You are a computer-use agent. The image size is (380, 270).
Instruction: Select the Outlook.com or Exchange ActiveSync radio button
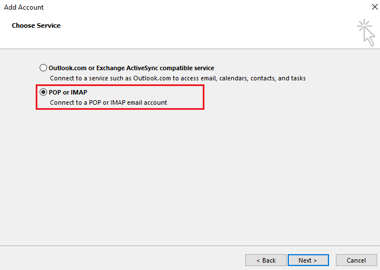click(x=44, y=68)
